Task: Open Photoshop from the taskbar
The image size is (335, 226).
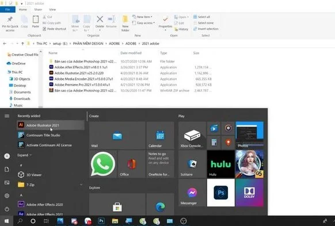Action: tap(101, 221)
